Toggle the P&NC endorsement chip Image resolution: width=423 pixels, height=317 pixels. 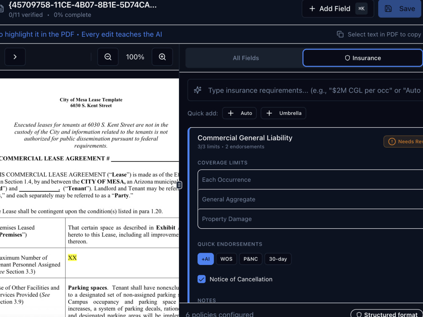250,259
